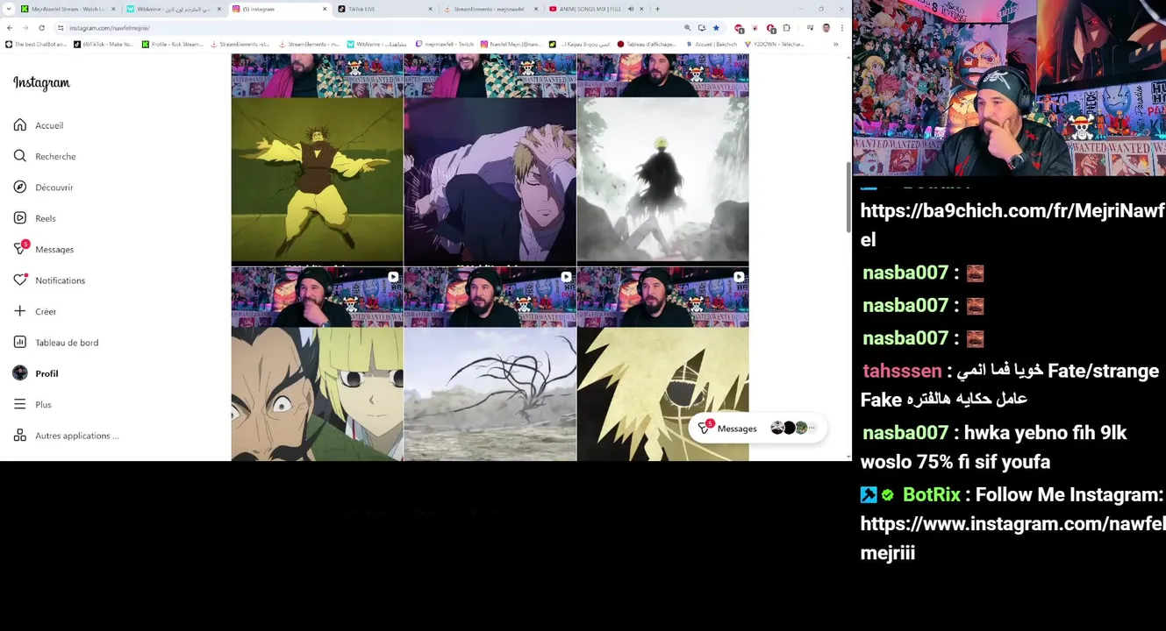
Task: Click the new tab plus button
Action: (657, 9)
